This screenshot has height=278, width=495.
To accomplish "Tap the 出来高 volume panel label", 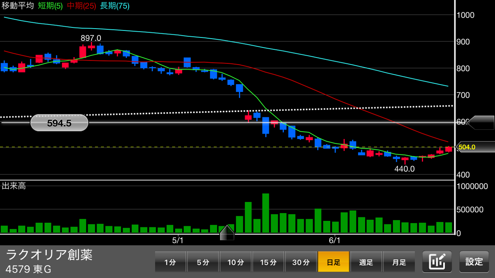I will (14, 186).
